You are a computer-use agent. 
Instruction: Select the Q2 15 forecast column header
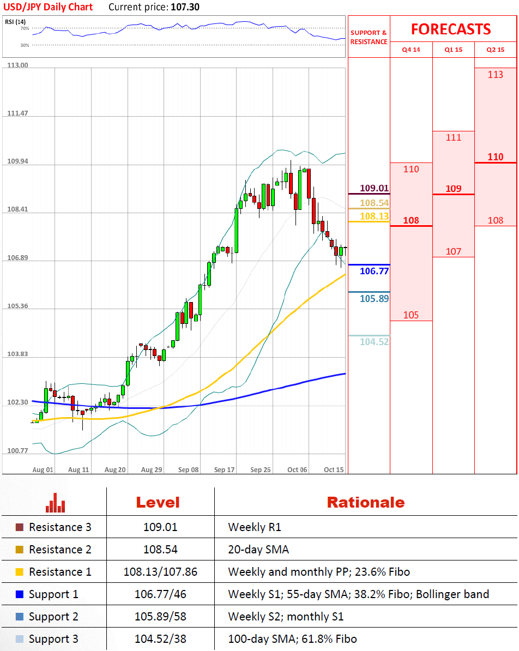point(496,50)
